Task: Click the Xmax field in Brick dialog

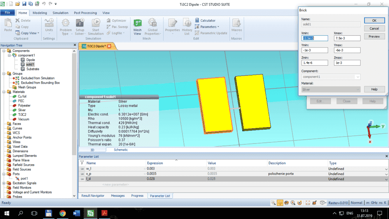Action: pos(347,38)
